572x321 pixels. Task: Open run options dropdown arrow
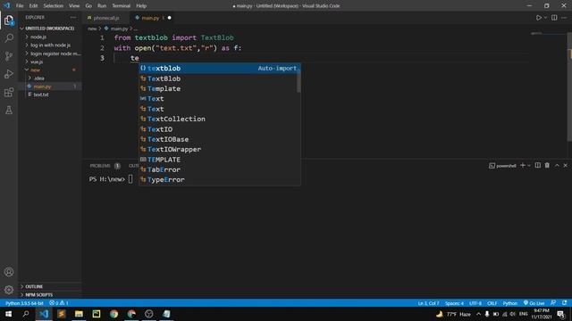pyautogui.click(x=545, y=18)
